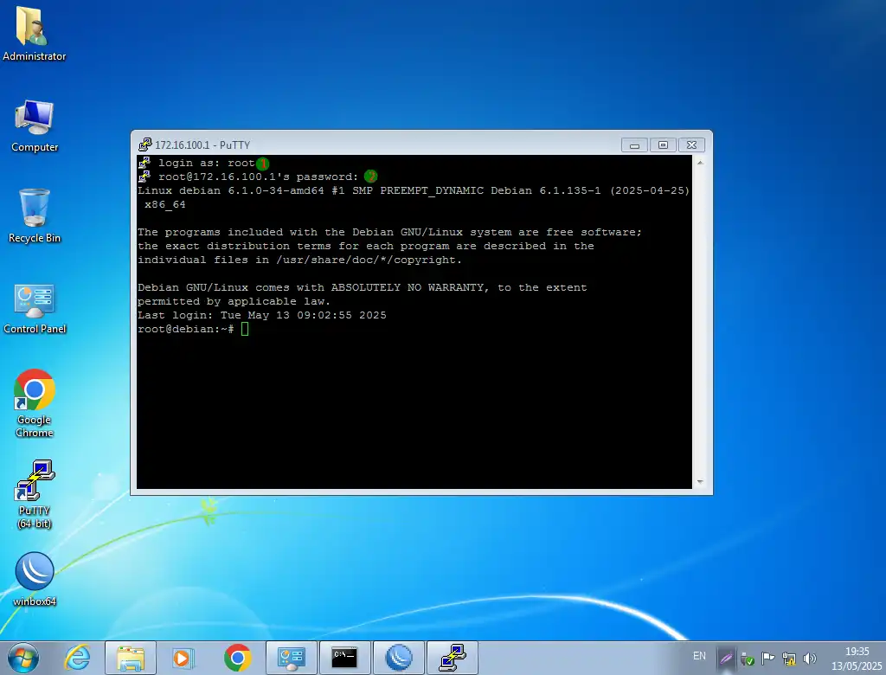Image resolution: width=886 pixels, height=675 pixels.
Task: Open the Windows Start menu
Action: tap(23, 658)
